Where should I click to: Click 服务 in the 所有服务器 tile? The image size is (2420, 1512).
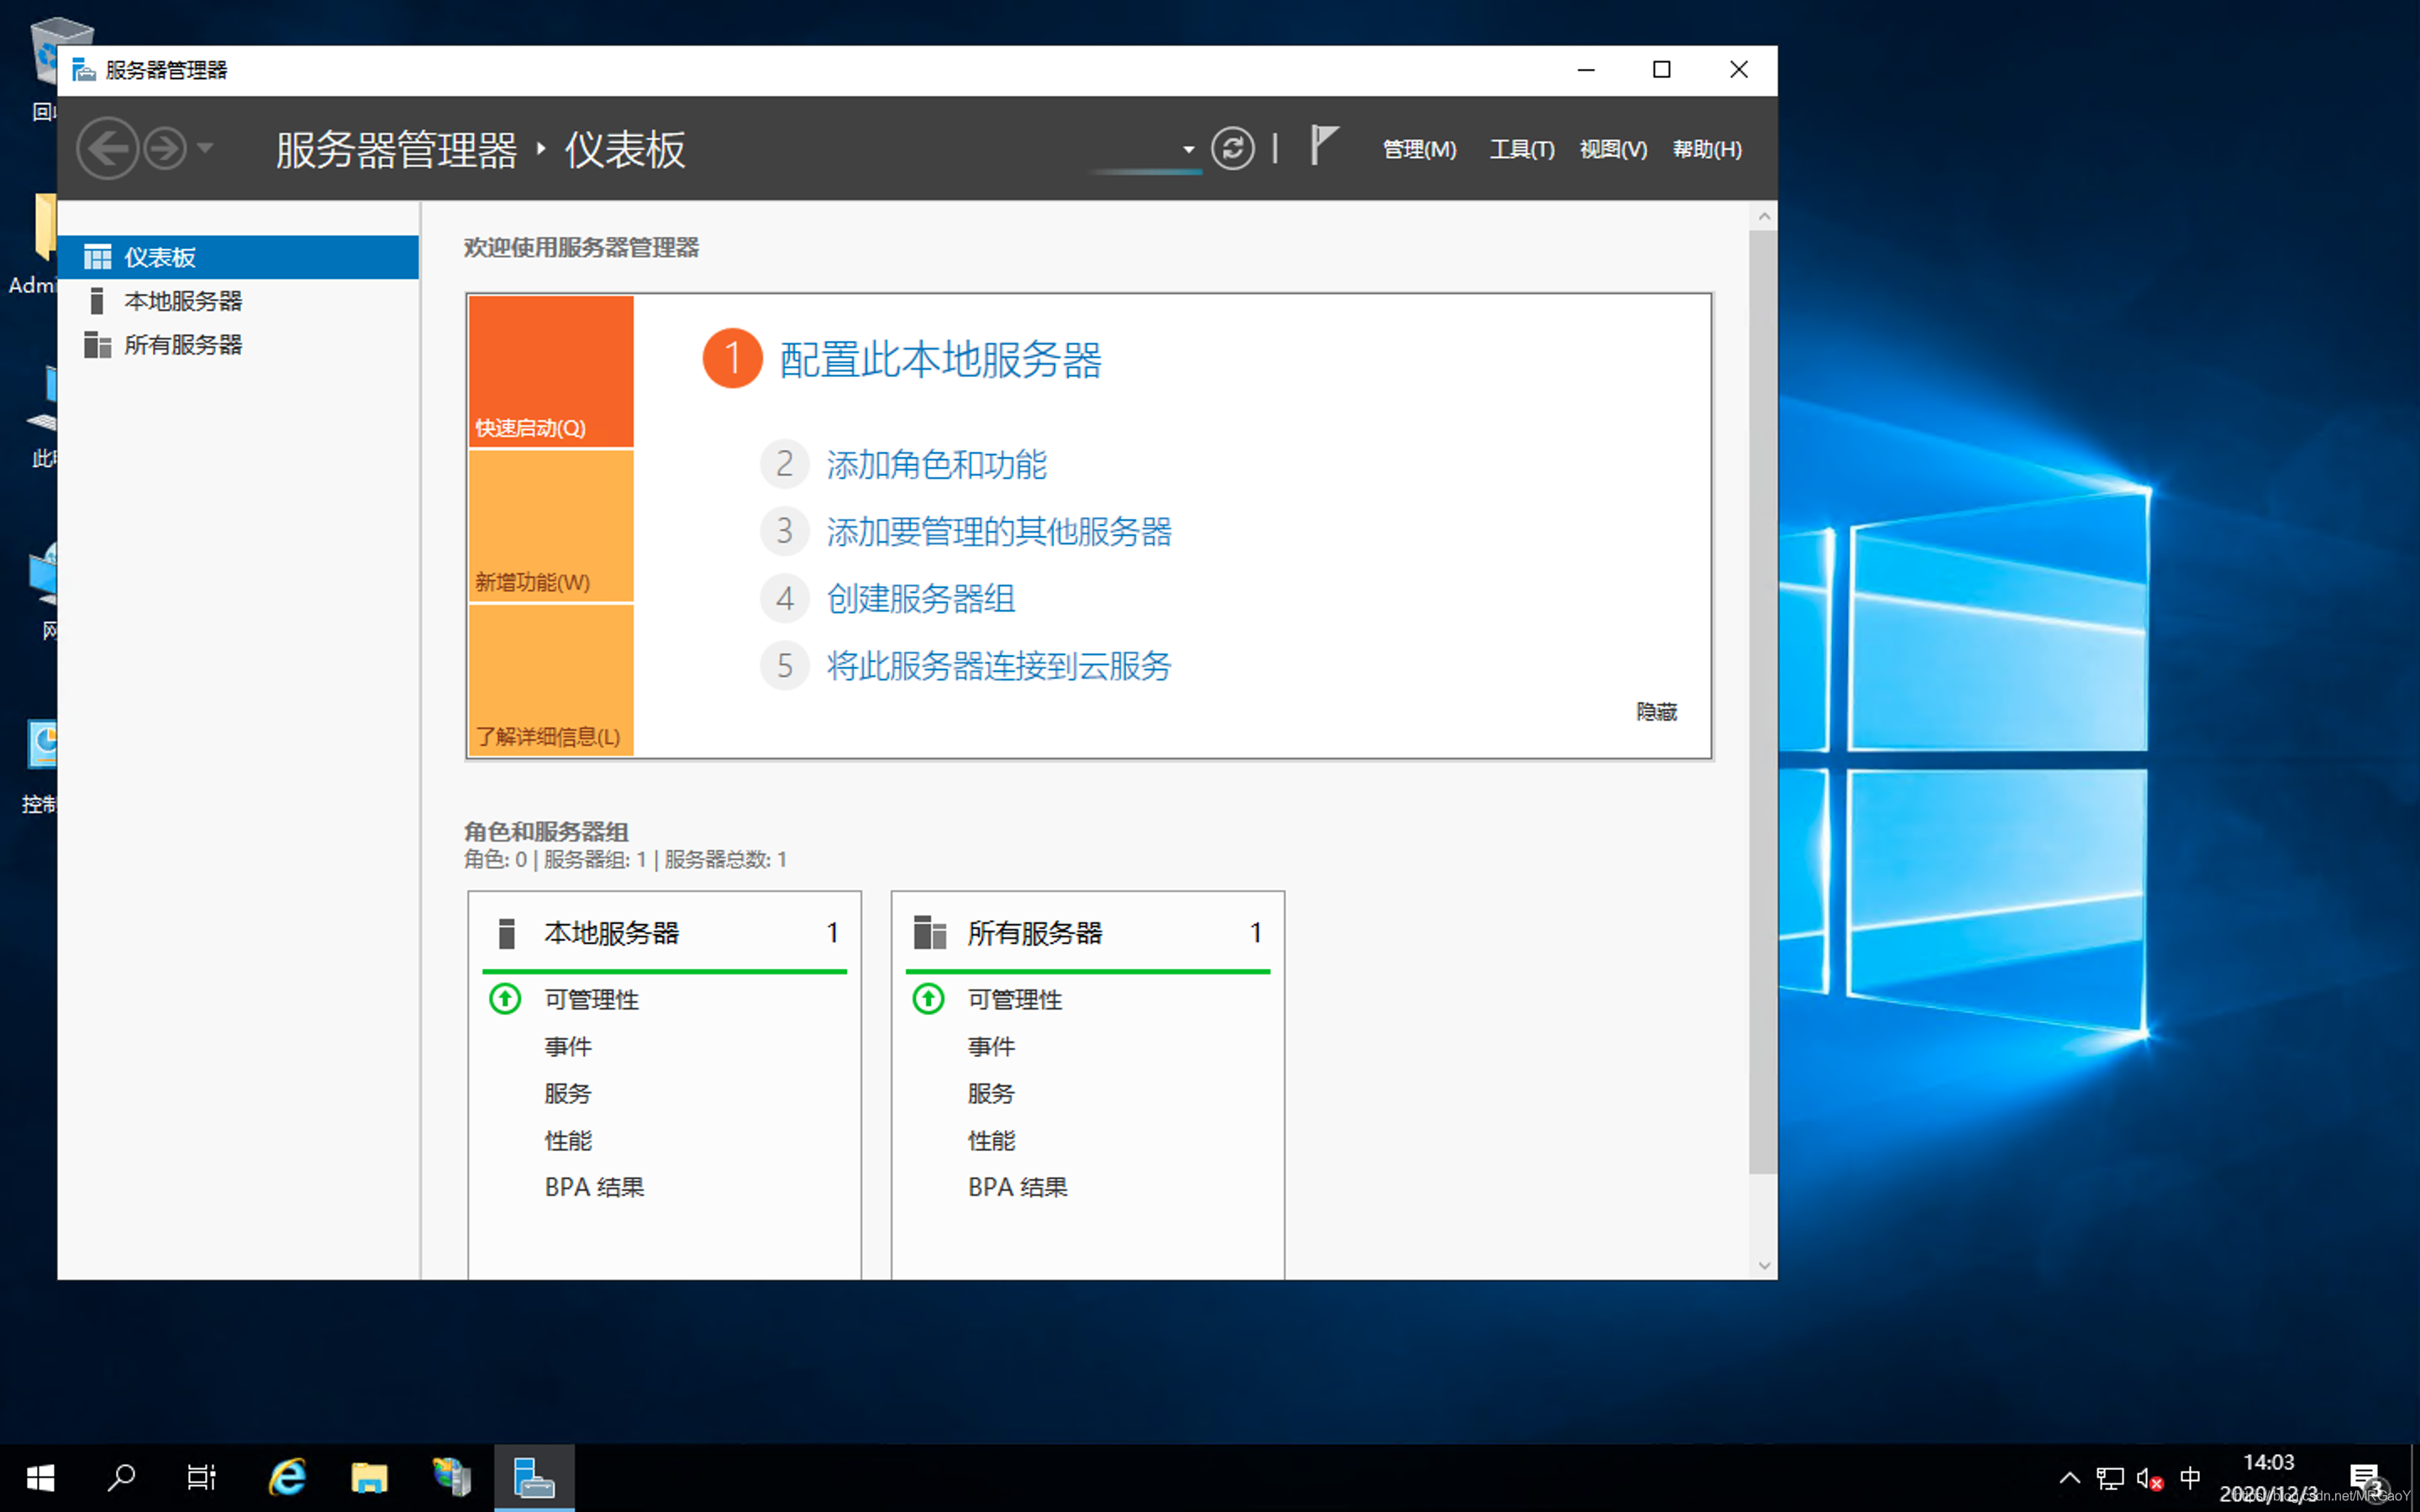coord(991,1093)
